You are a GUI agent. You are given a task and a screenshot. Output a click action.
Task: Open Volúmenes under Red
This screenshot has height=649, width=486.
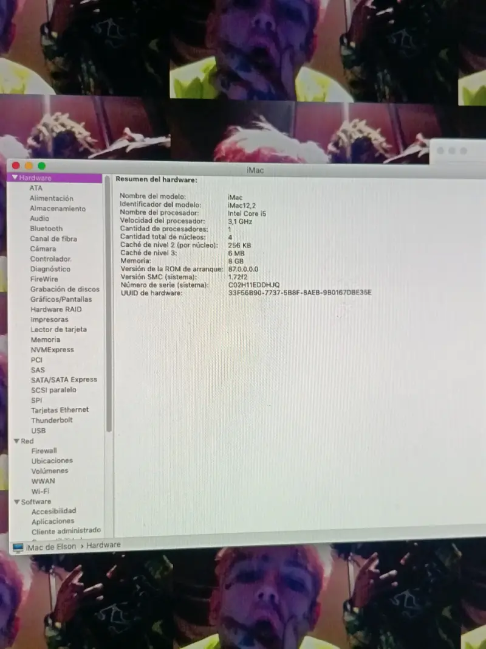click(50, 471)
